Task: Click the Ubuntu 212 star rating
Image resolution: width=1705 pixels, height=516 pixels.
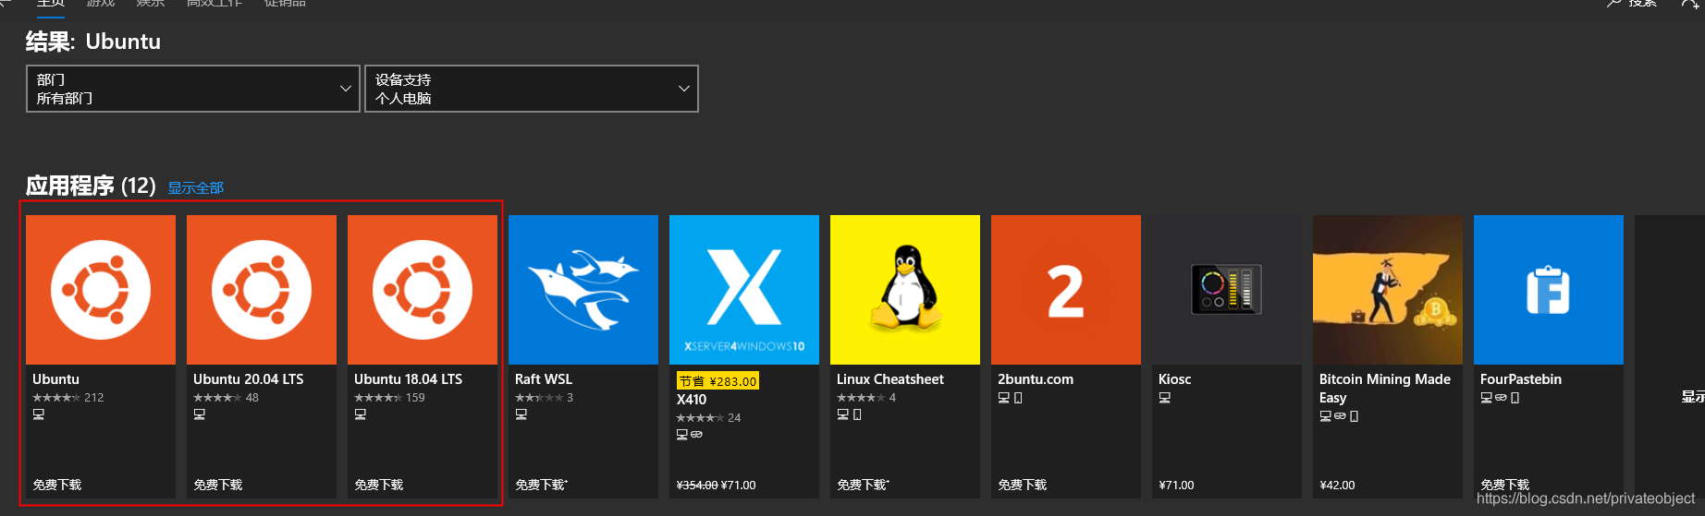Action: pyautogui.click(x=68, y=398)
